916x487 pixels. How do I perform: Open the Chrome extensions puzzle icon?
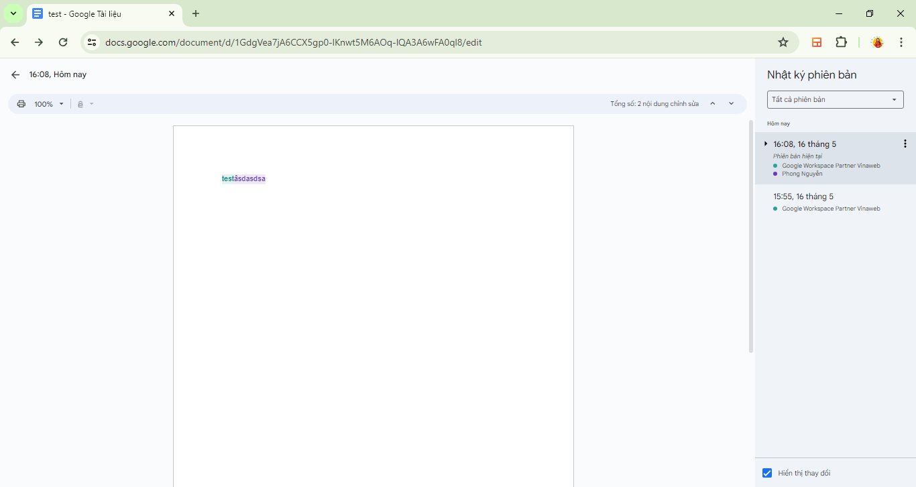[x=841, y=42]
